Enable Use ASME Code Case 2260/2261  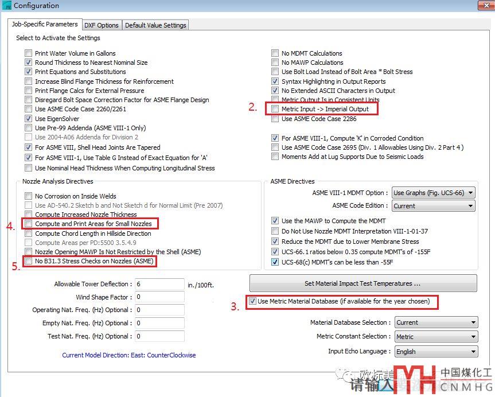point(29,109)
